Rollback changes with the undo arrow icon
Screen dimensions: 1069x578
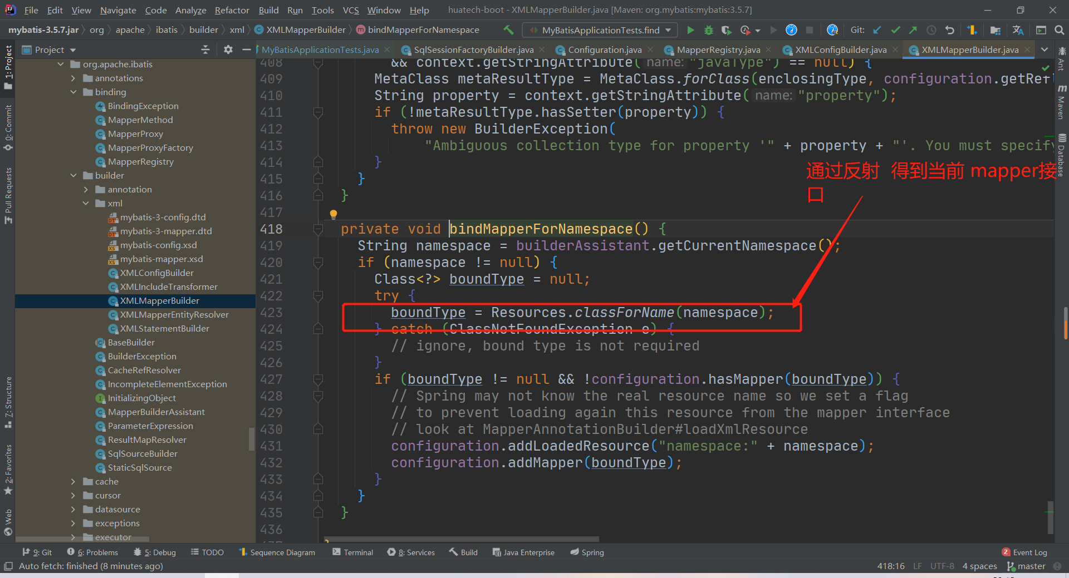(950, 30)
